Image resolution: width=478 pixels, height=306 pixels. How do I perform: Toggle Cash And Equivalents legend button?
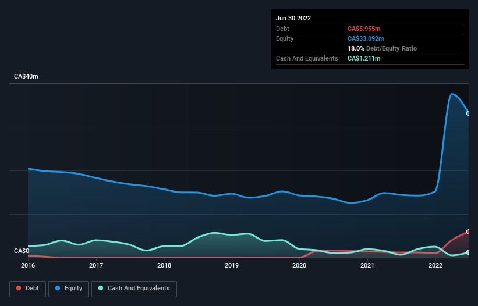pyautogui.click(x=134, y=289)
